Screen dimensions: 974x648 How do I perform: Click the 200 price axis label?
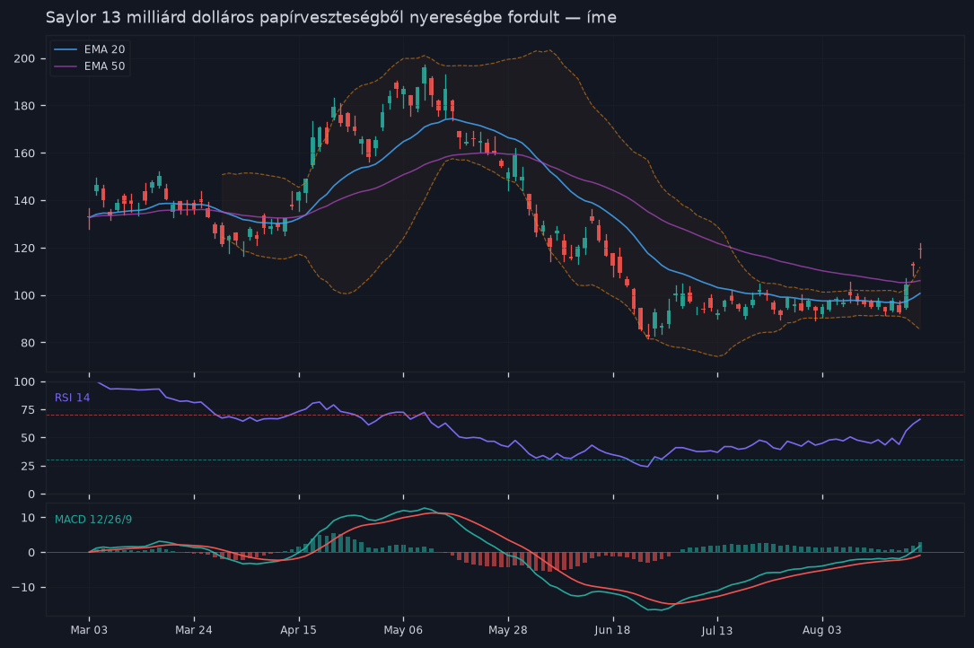tap(25, 58)
